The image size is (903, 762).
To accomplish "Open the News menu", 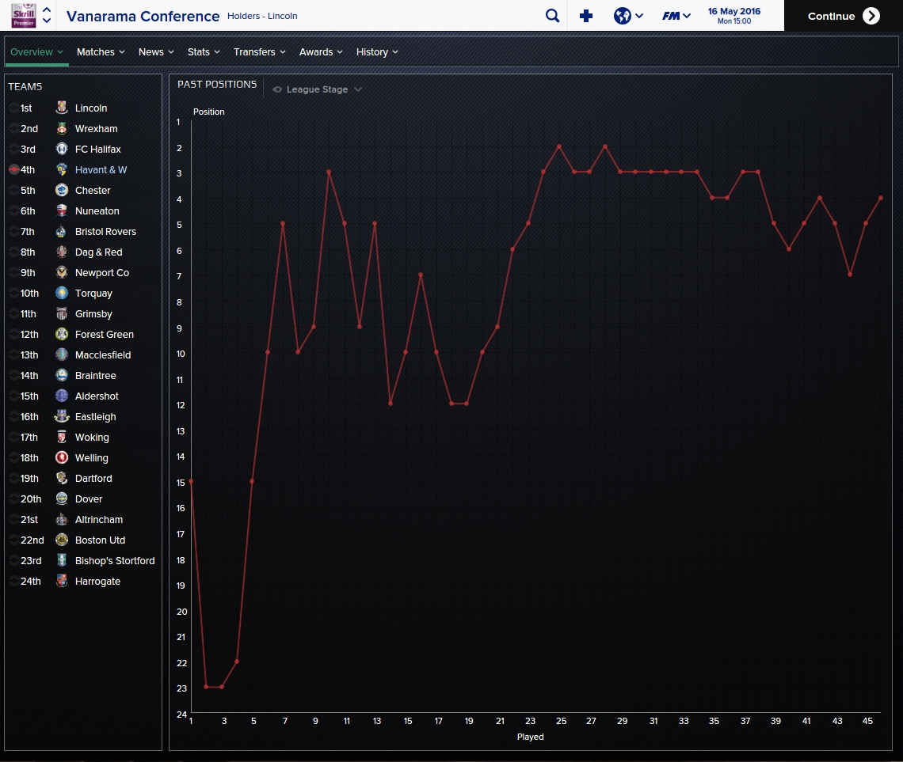I will pyautogui.click(x=156, y=51).
